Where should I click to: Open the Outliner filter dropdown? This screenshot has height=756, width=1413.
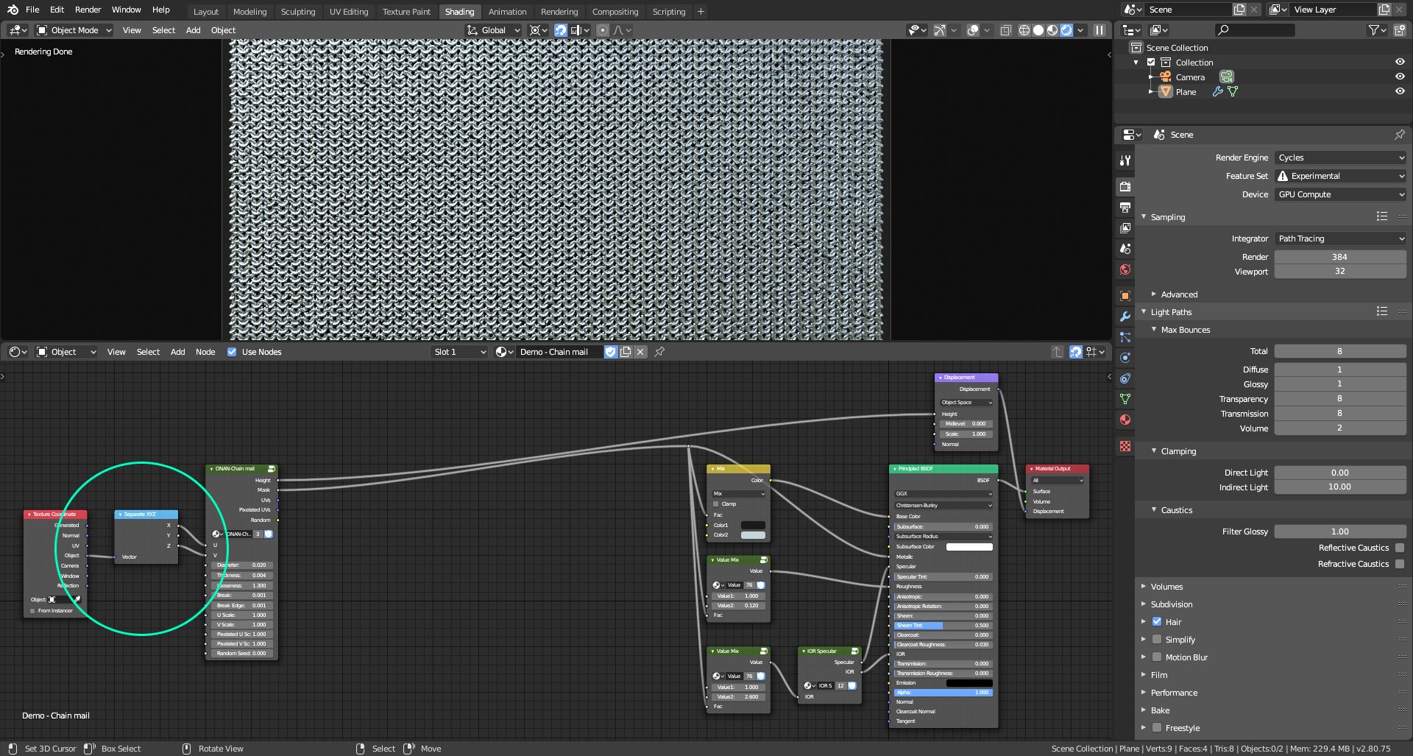pyautogui.click(x=1377, y=30)
